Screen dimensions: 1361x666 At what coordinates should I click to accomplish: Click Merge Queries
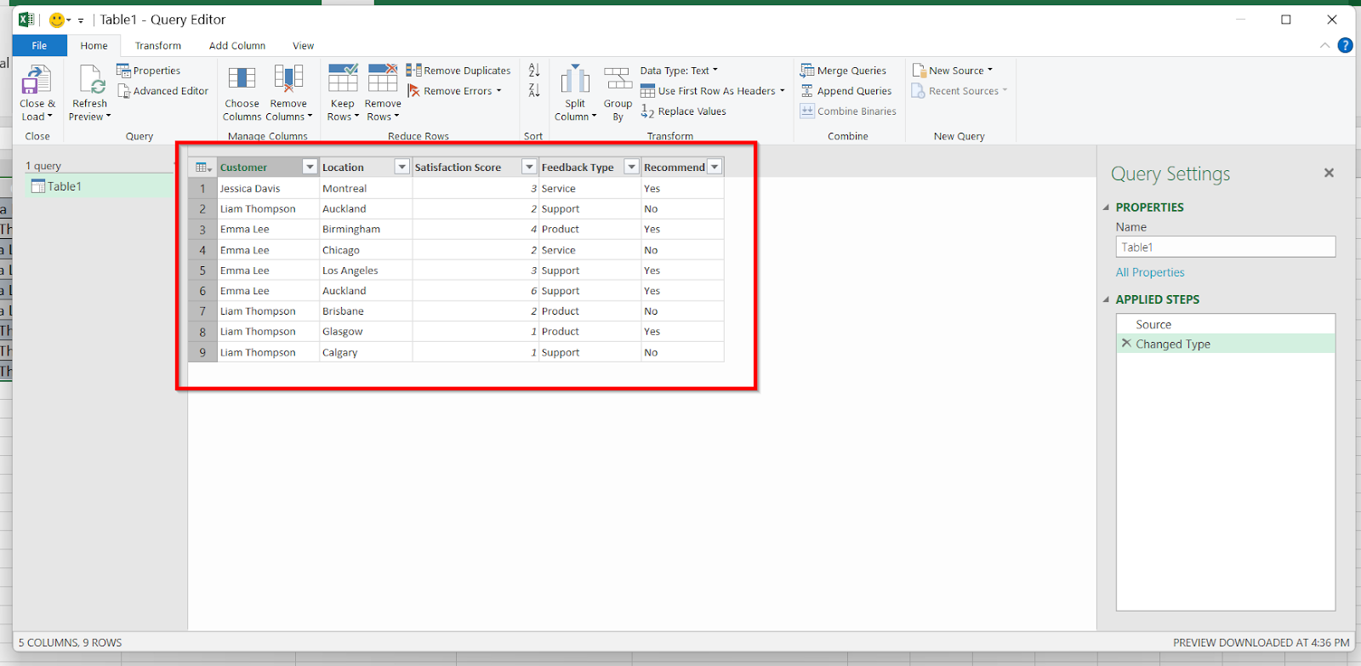(843, 71)
